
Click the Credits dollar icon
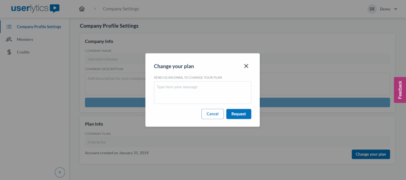[9, 52]
